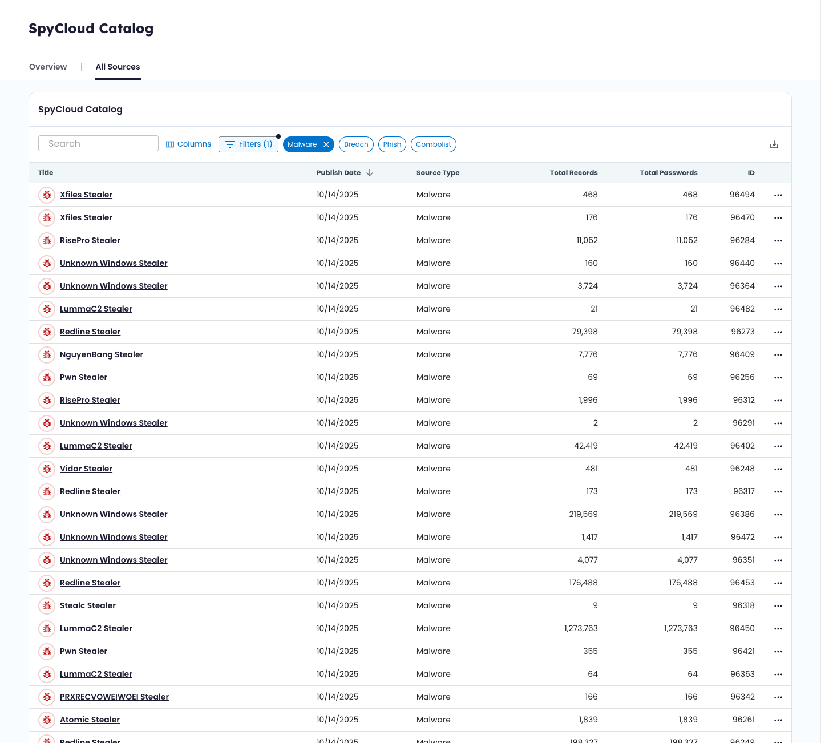Image resolution: width=821 pixels, height=743 pixels.
Task: Open more options for ID 96364
Action: click(x=778, y=286)
